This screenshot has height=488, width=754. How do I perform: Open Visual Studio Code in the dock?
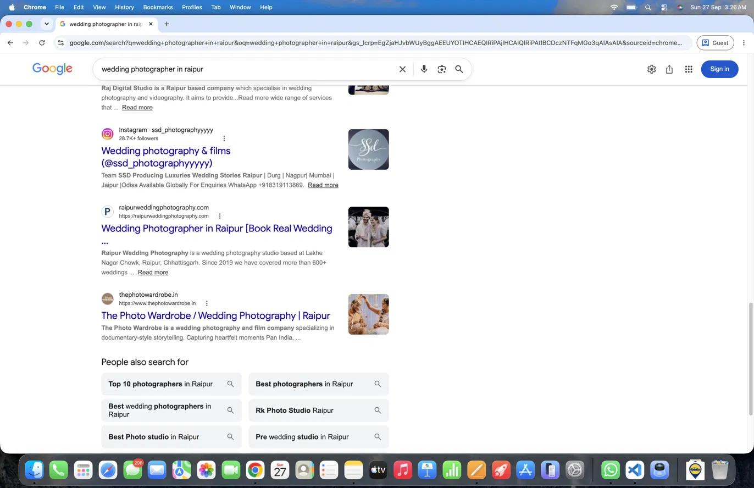tap(635, 470)
